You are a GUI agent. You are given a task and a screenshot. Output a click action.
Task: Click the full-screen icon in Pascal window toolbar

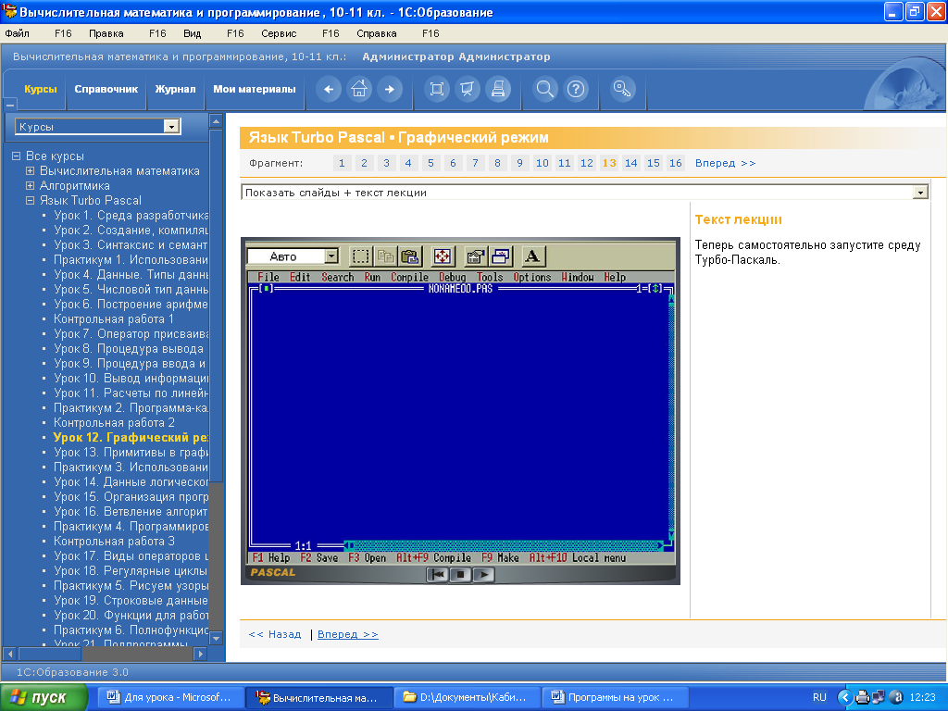pyautogui.click(x=443, y=256)
